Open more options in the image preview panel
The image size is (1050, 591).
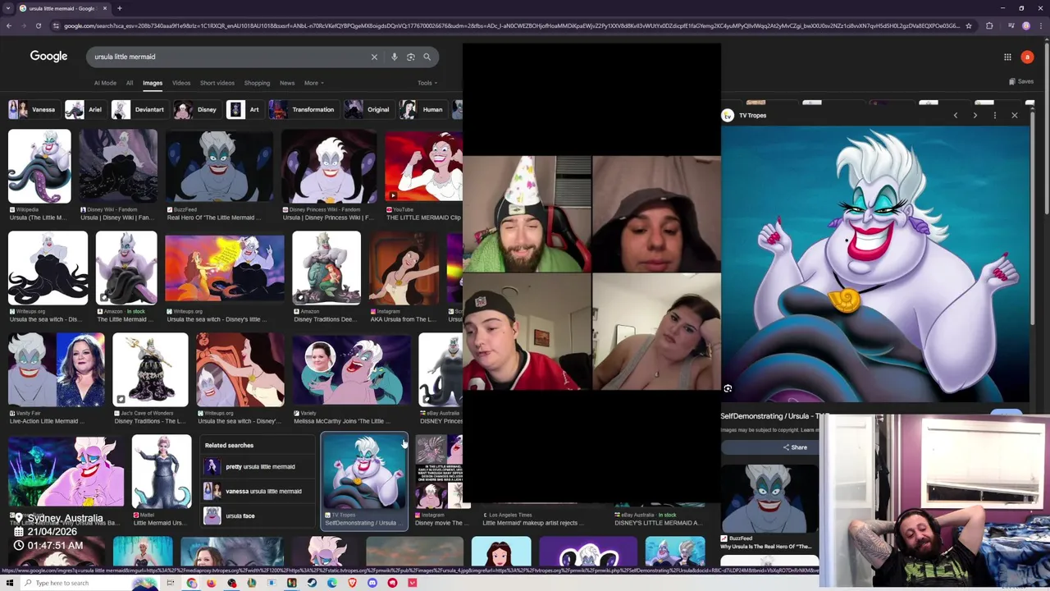[x=994, y=116]
